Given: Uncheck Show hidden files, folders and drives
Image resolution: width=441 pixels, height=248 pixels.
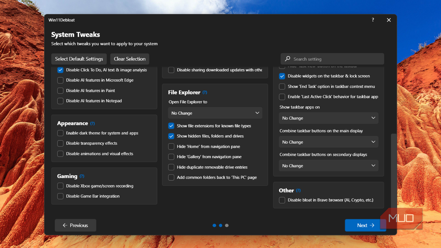Looking at the screenshot, I should (171, 136).
